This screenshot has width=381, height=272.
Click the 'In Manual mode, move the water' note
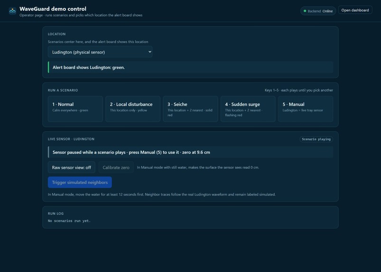pos(162,195)
